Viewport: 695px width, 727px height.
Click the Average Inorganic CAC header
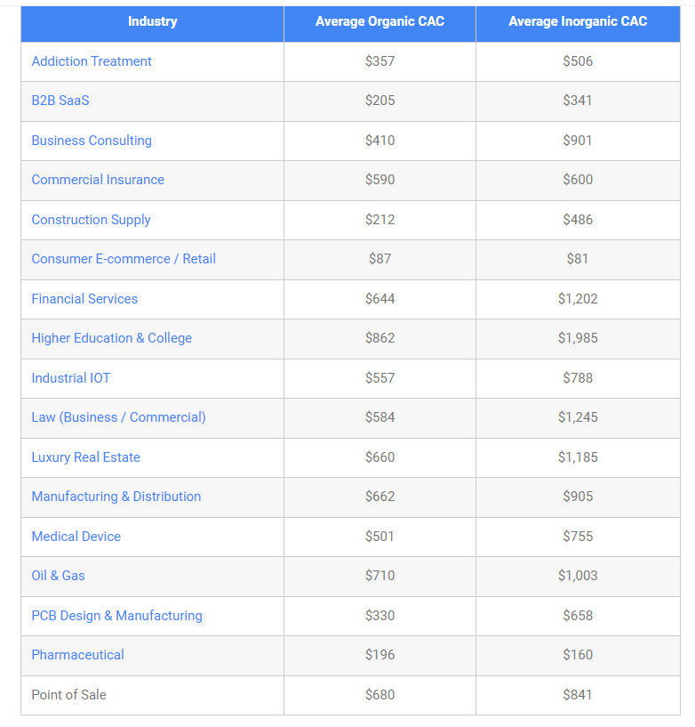tap(578, 21)
